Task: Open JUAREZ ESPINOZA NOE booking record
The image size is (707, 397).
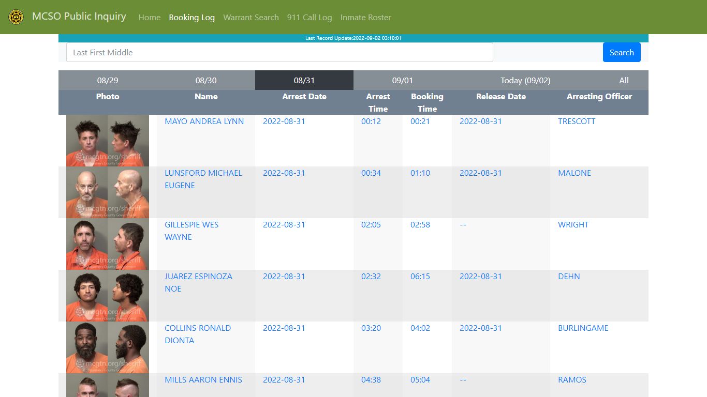Action: point(198,282)
